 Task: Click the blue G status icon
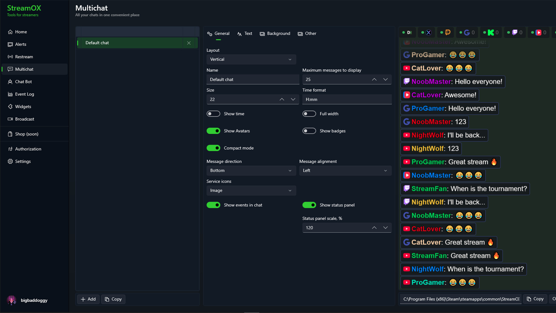coord(467,32)
